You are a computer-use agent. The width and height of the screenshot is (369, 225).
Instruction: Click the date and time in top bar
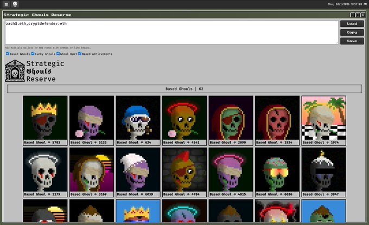coord(347,4)
